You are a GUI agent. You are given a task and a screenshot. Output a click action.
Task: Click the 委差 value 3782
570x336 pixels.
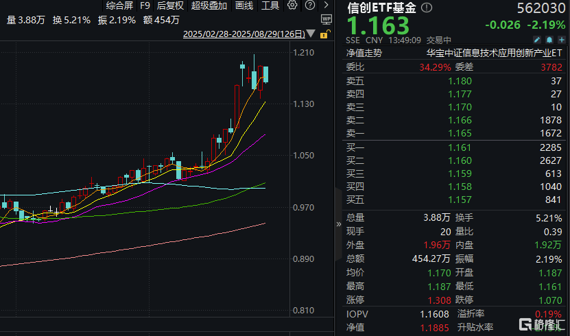(551, 67)
